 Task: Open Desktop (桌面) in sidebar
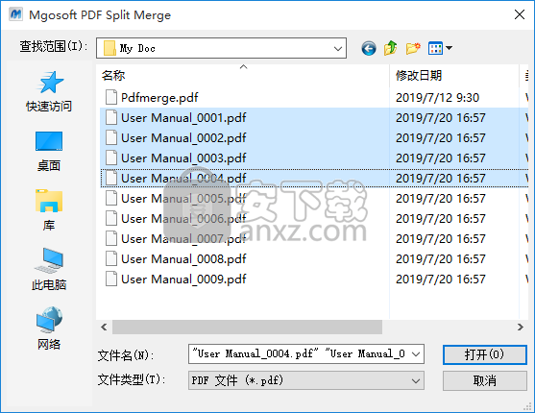pyautogui.click(x=49, y=151)
